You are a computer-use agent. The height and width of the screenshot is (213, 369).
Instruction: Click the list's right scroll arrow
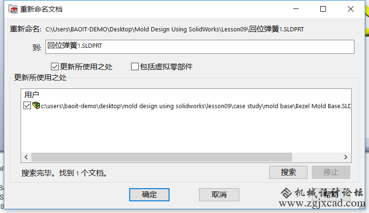346,157
